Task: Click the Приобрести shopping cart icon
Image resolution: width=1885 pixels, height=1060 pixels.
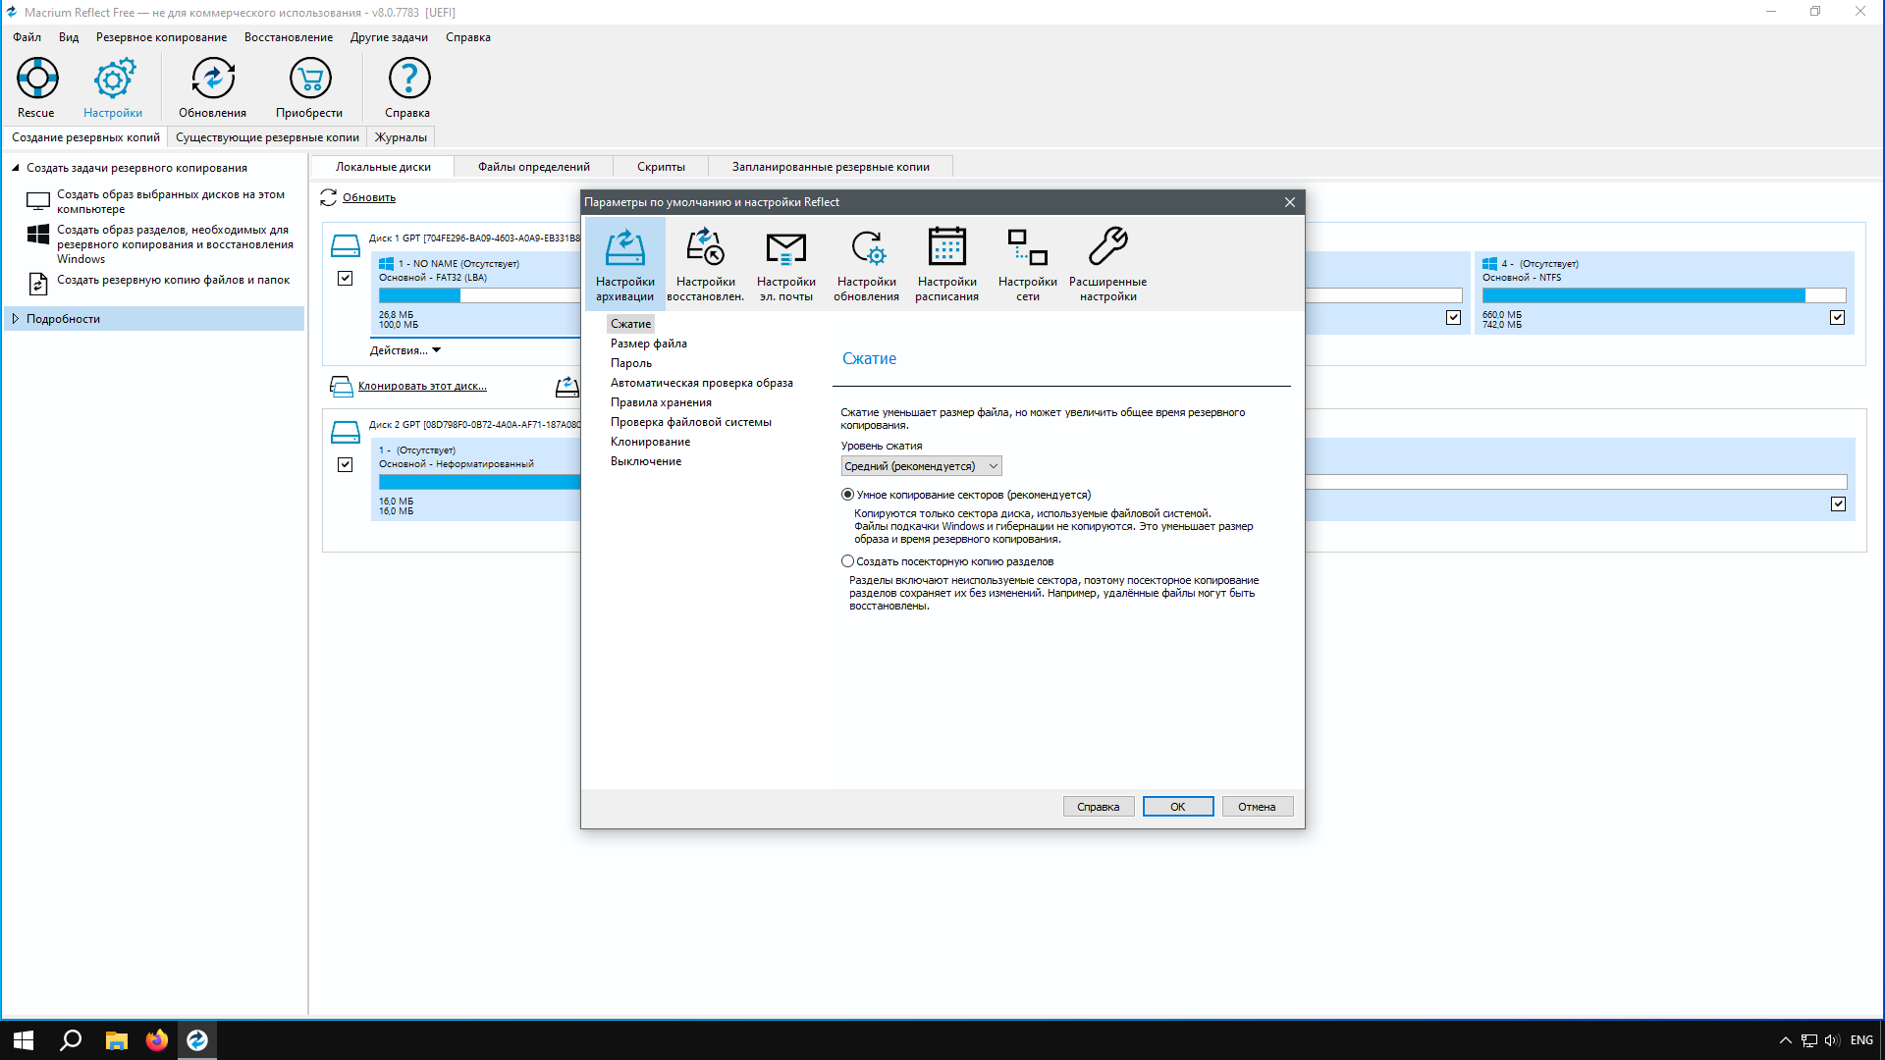Action: click(x=309, y=79)
